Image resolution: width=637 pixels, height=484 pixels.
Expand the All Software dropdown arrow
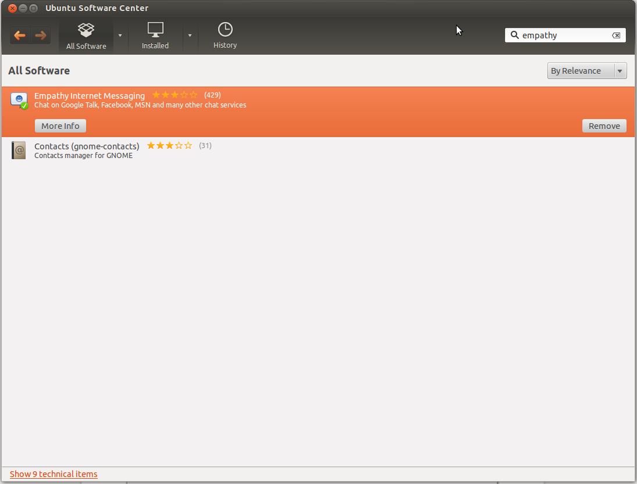[x=120, y=35]
